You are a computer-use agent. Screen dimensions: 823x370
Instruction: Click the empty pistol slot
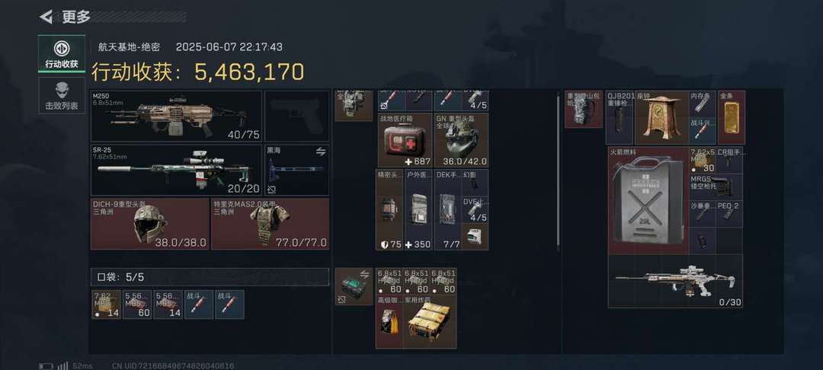click(x=297, y=116)
